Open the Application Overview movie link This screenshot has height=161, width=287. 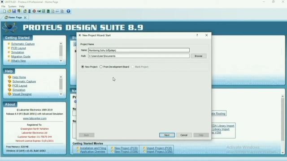[93, 152]
